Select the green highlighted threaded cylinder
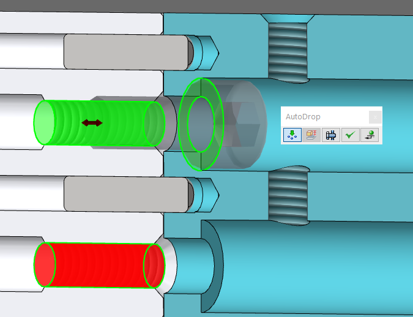 click(x=99, y=123)
